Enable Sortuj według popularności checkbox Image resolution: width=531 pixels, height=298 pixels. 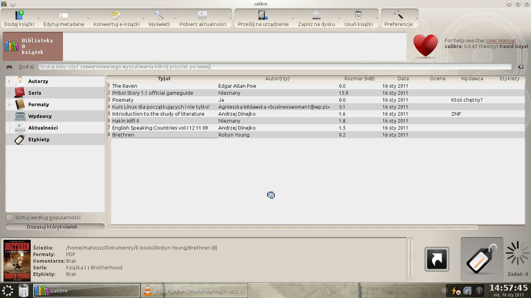tap(9, 217)
